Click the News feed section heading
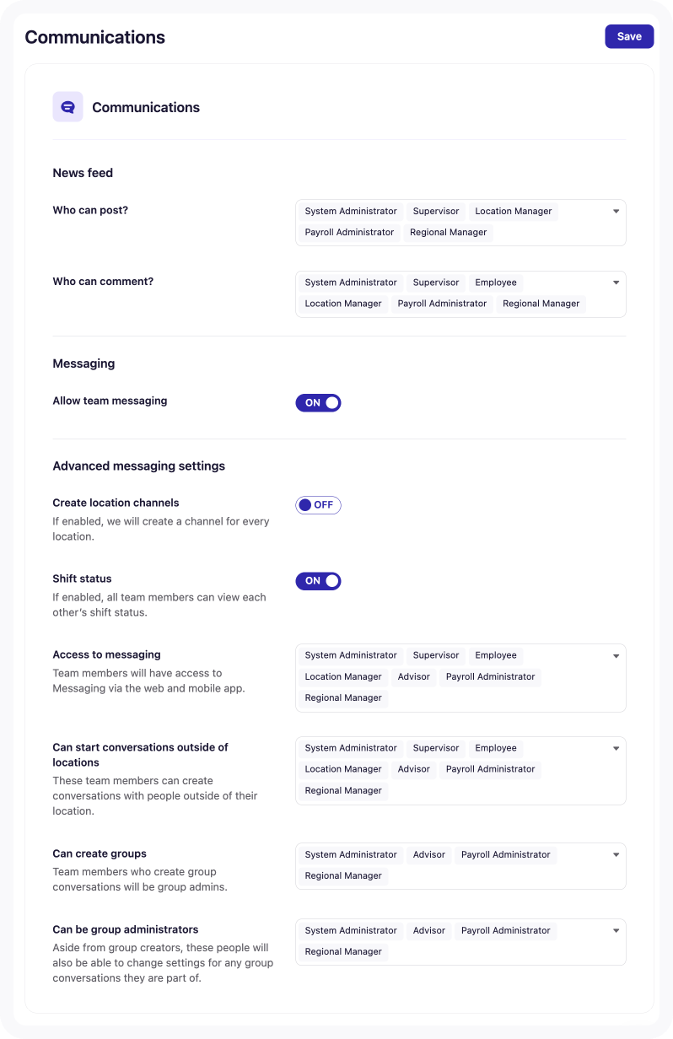Viewport: 673px width, 1039px height. click(x=82, y=173)
